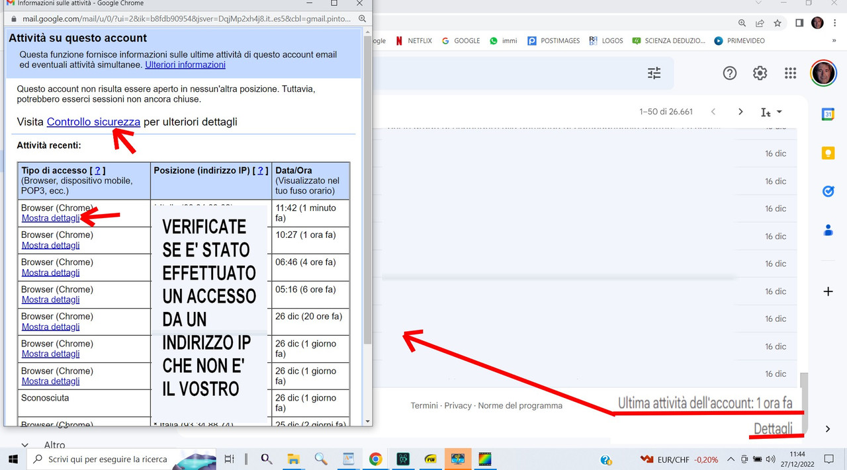This screenshot has width=847, height=470.
Task: Open GOOGLE bookmark
Action: click(x=461, y=41)
